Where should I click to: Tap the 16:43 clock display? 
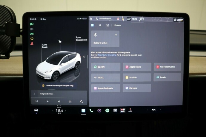135,19
